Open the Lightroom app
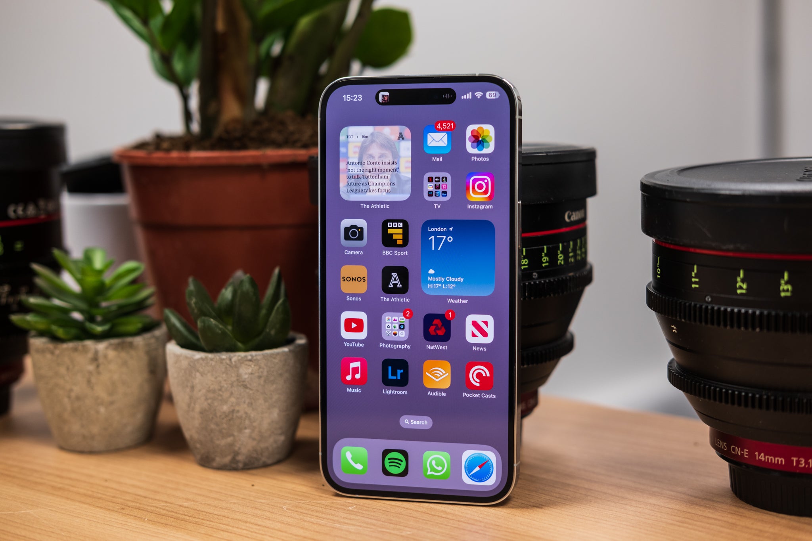This screenshot has width=812, height=541. [395, 377]
